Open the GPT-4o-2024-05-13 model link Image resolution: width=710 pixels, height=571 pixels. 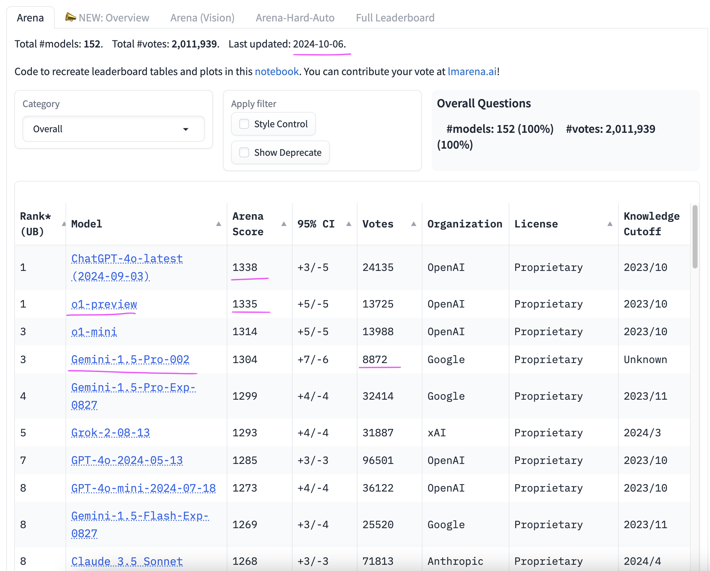coord(127,461)
